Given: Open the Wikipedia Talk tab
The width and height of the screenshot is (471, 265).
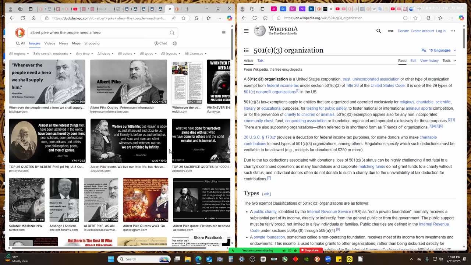Looking at the screenshot, I should point(260,61).
